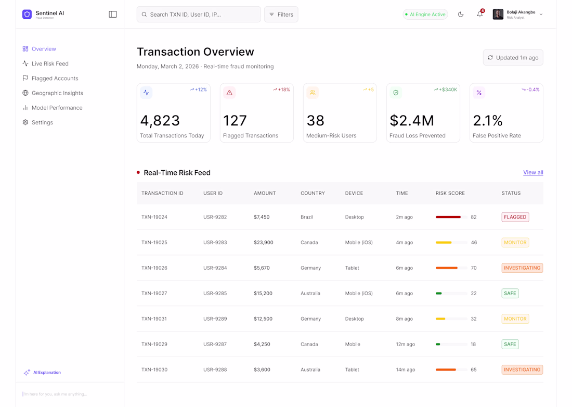Click the Transaction ID column header
Image resolution: width=572 pixels, height=407 pixels.
162,193
